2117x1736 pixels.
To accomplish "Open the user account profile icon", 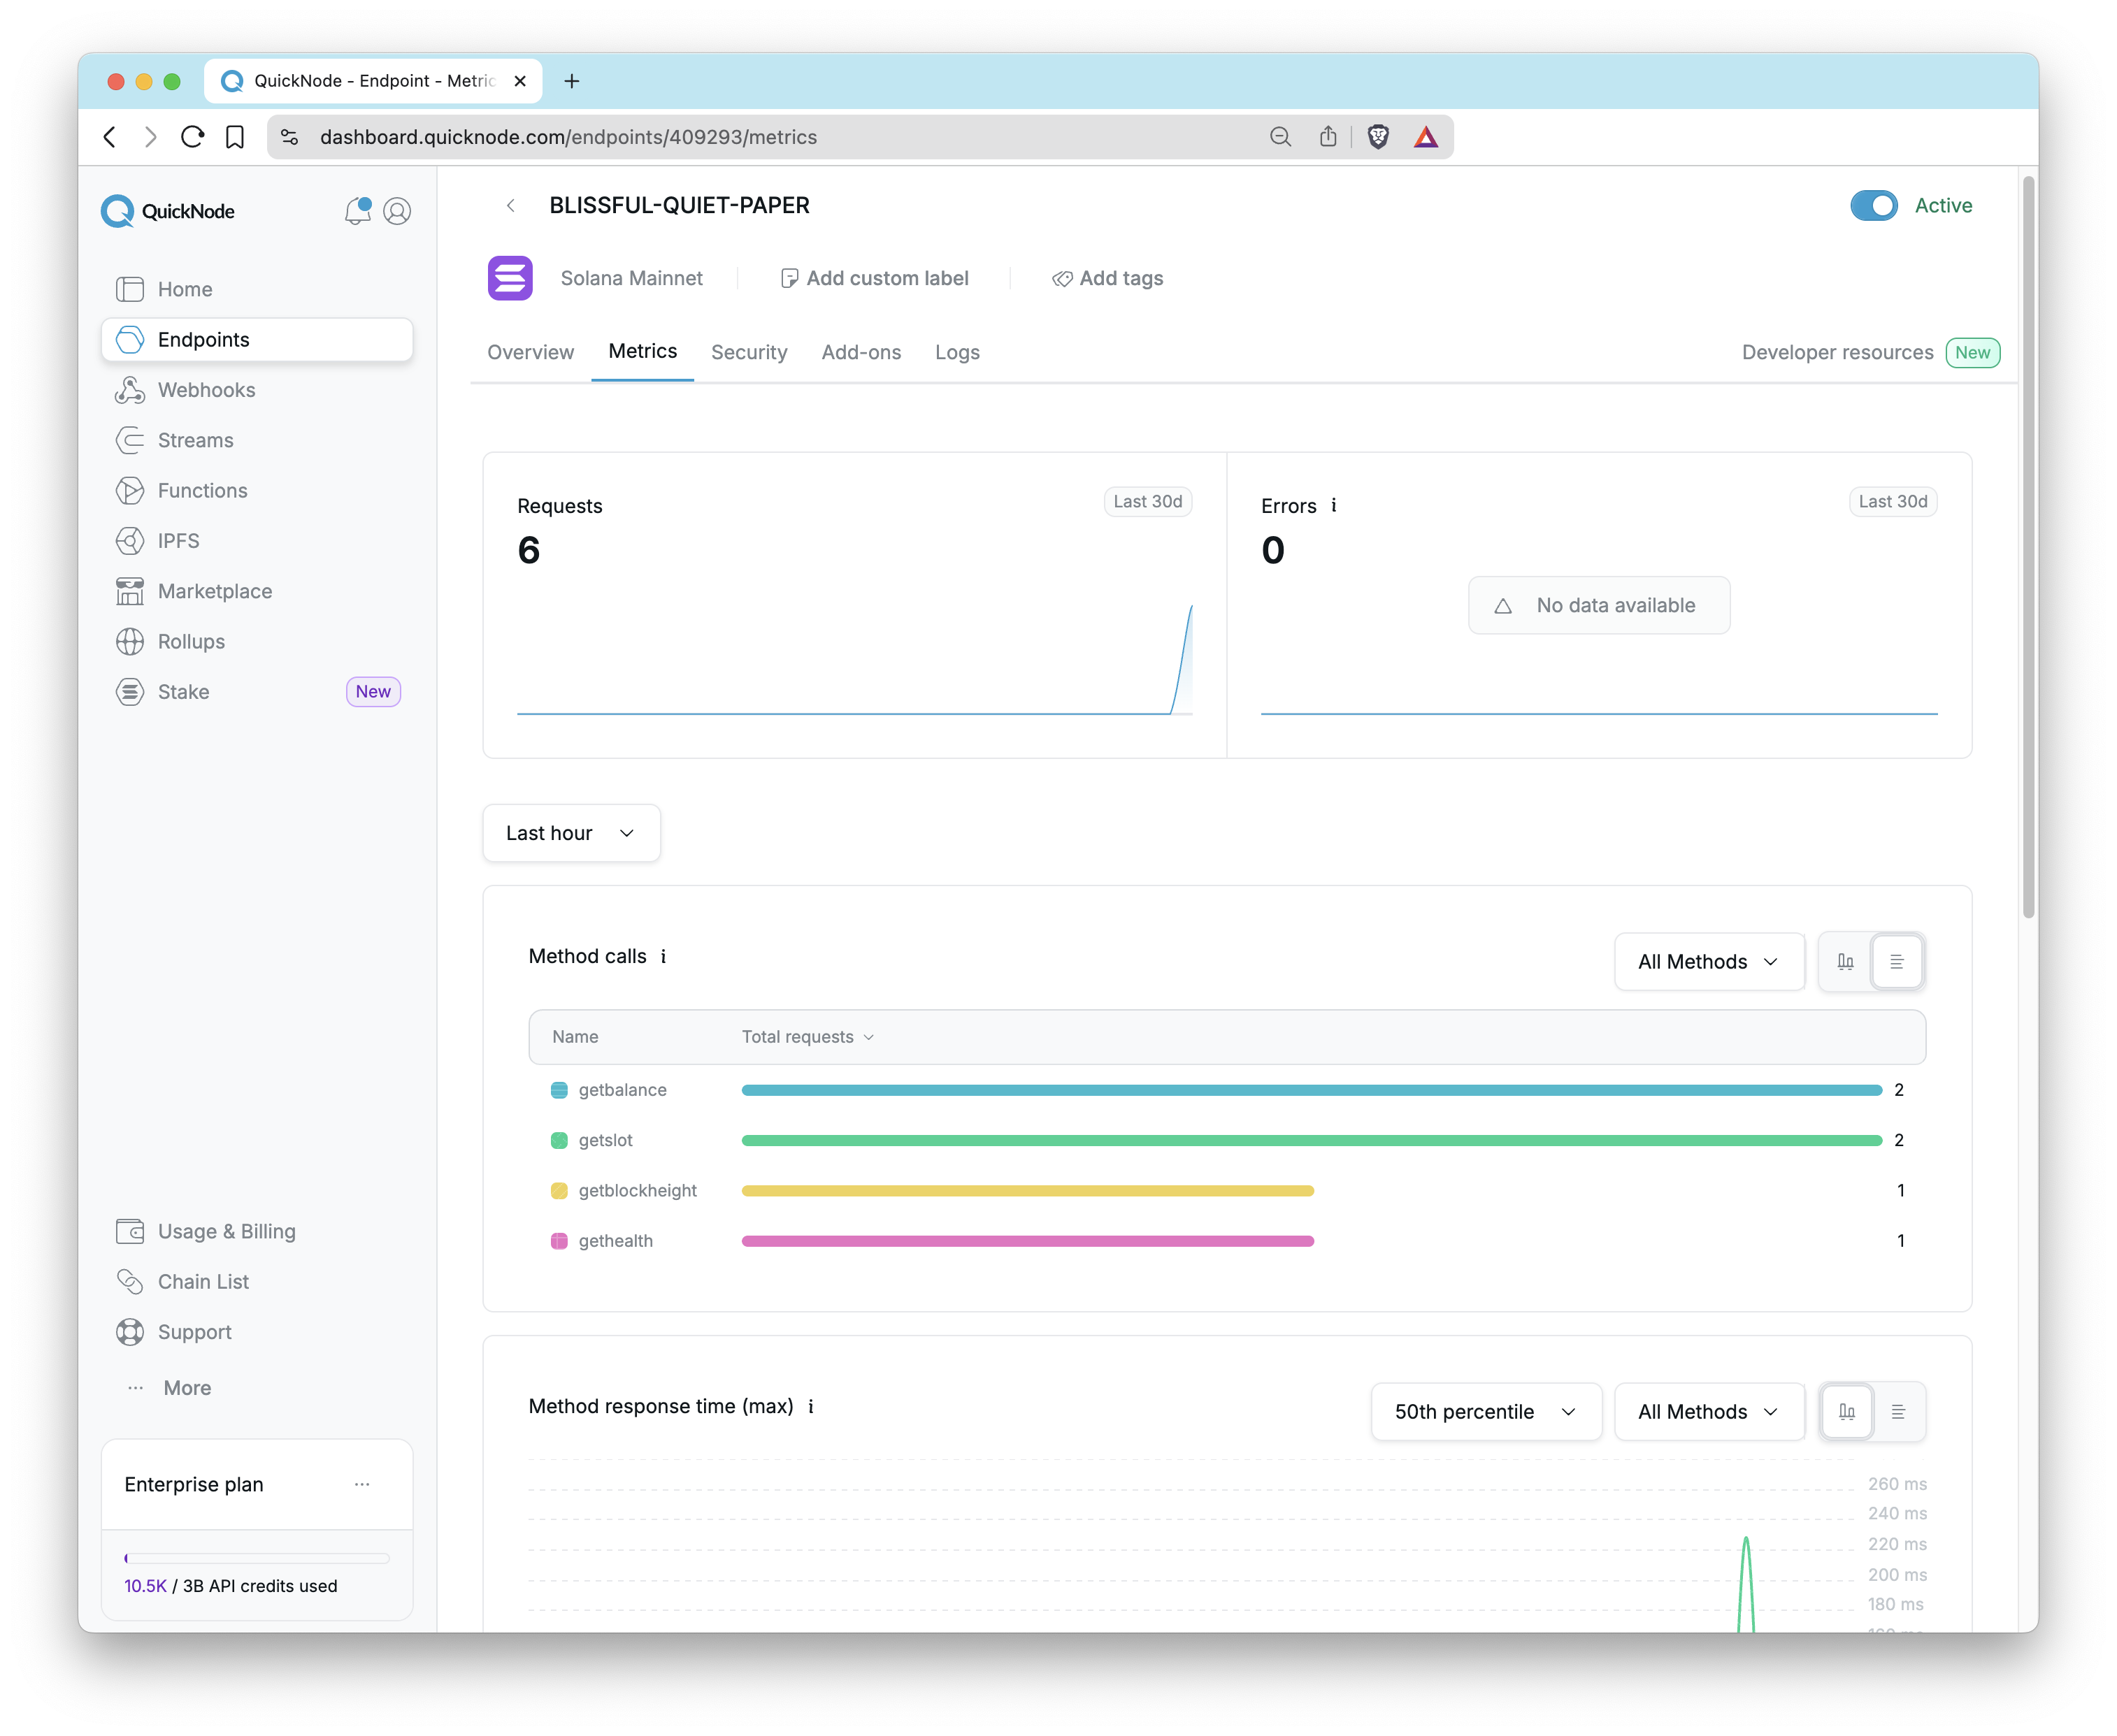I will coord(397,211).
